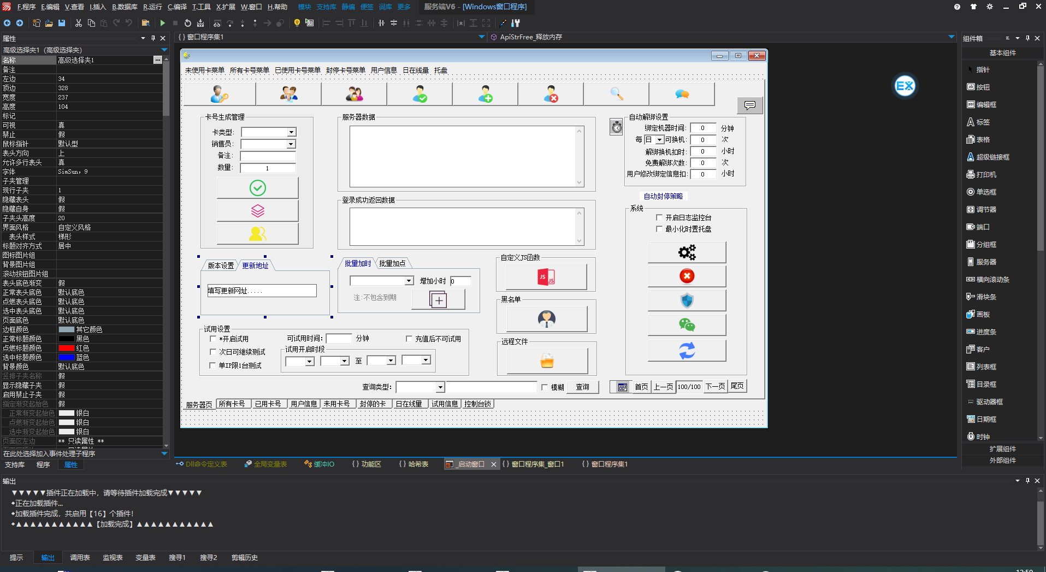Switch to the 所有卡号 bottom tab
Screen dimensions: 1046x572
click(x=232, y=404)
